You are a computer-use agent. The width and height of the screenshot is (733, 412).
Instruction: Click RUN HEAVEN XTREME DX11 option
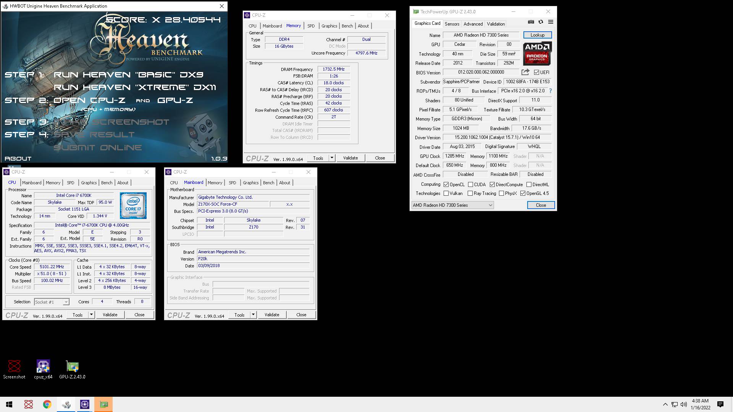tap(135, 87)
